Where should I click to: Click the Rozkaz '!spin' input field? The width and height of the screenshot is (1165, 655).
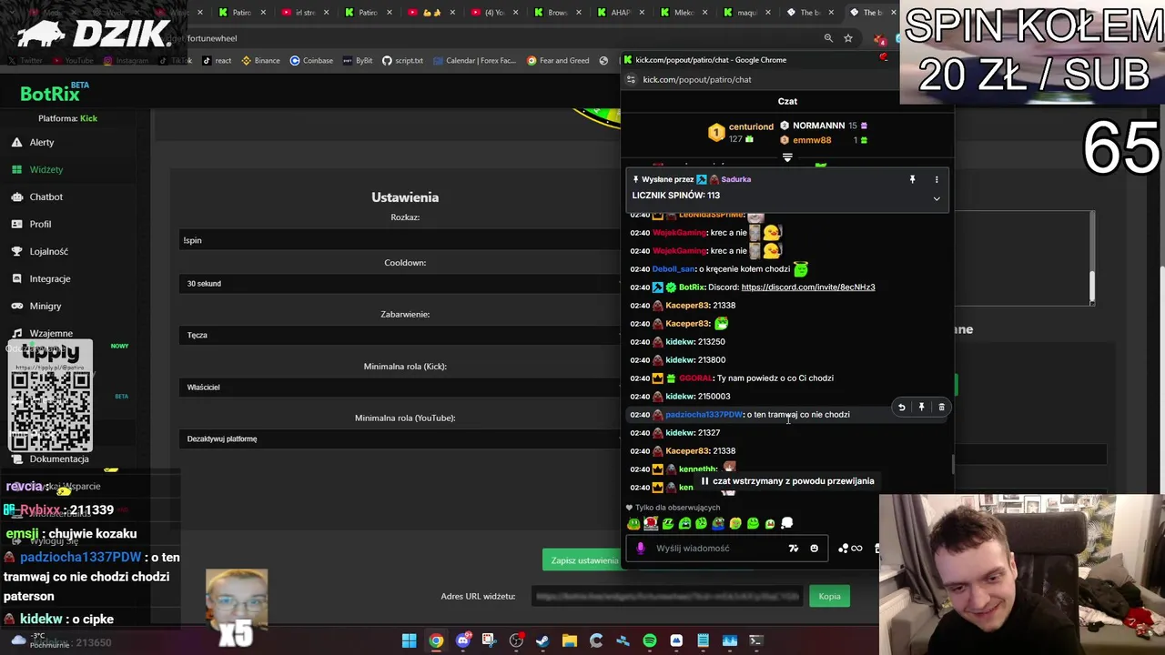pos(400,240)
